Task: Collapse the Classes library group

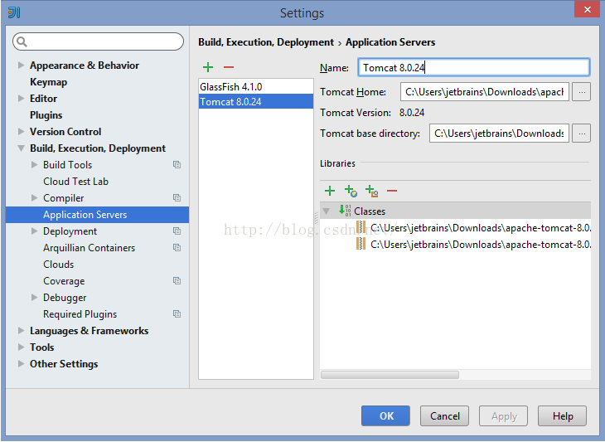Action: pyautogui.click(x=327, y=211)
